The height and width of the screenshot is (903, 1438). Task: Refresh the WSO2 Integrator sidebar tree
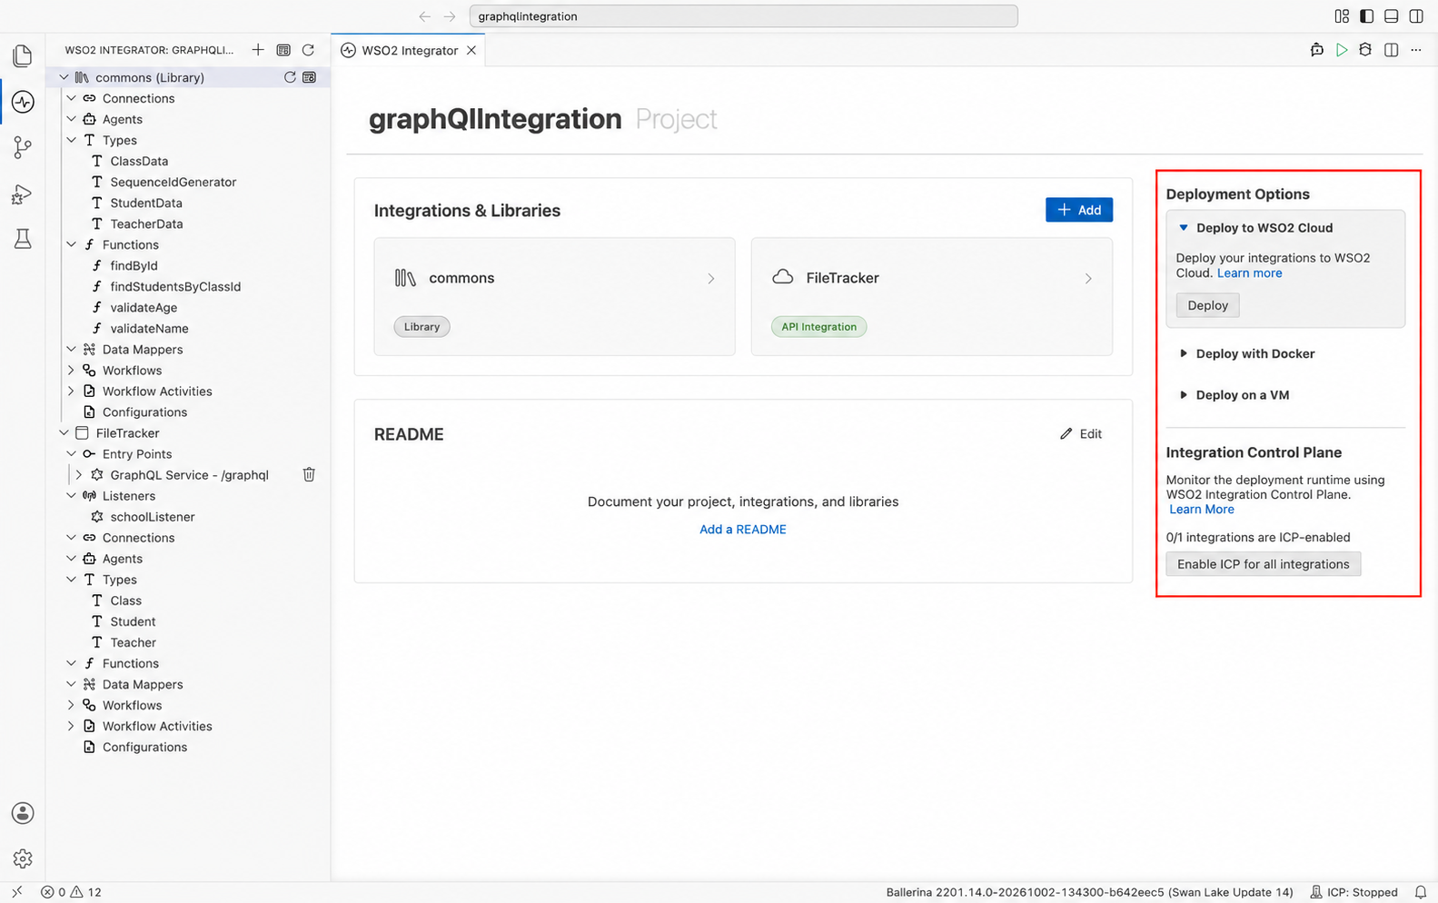tap(308, 50)
